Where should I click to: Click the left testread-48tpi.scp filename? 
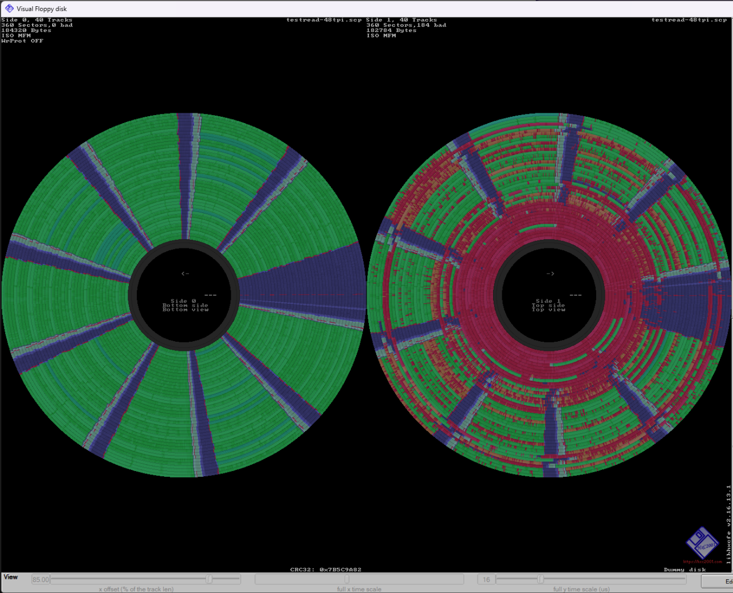click(324, 20)
